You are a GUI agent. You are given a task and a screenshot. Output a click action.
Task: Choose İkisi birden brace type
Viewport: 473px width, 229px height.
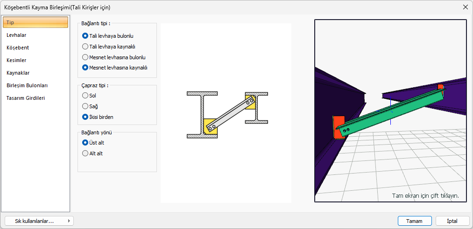click(85, 117)
